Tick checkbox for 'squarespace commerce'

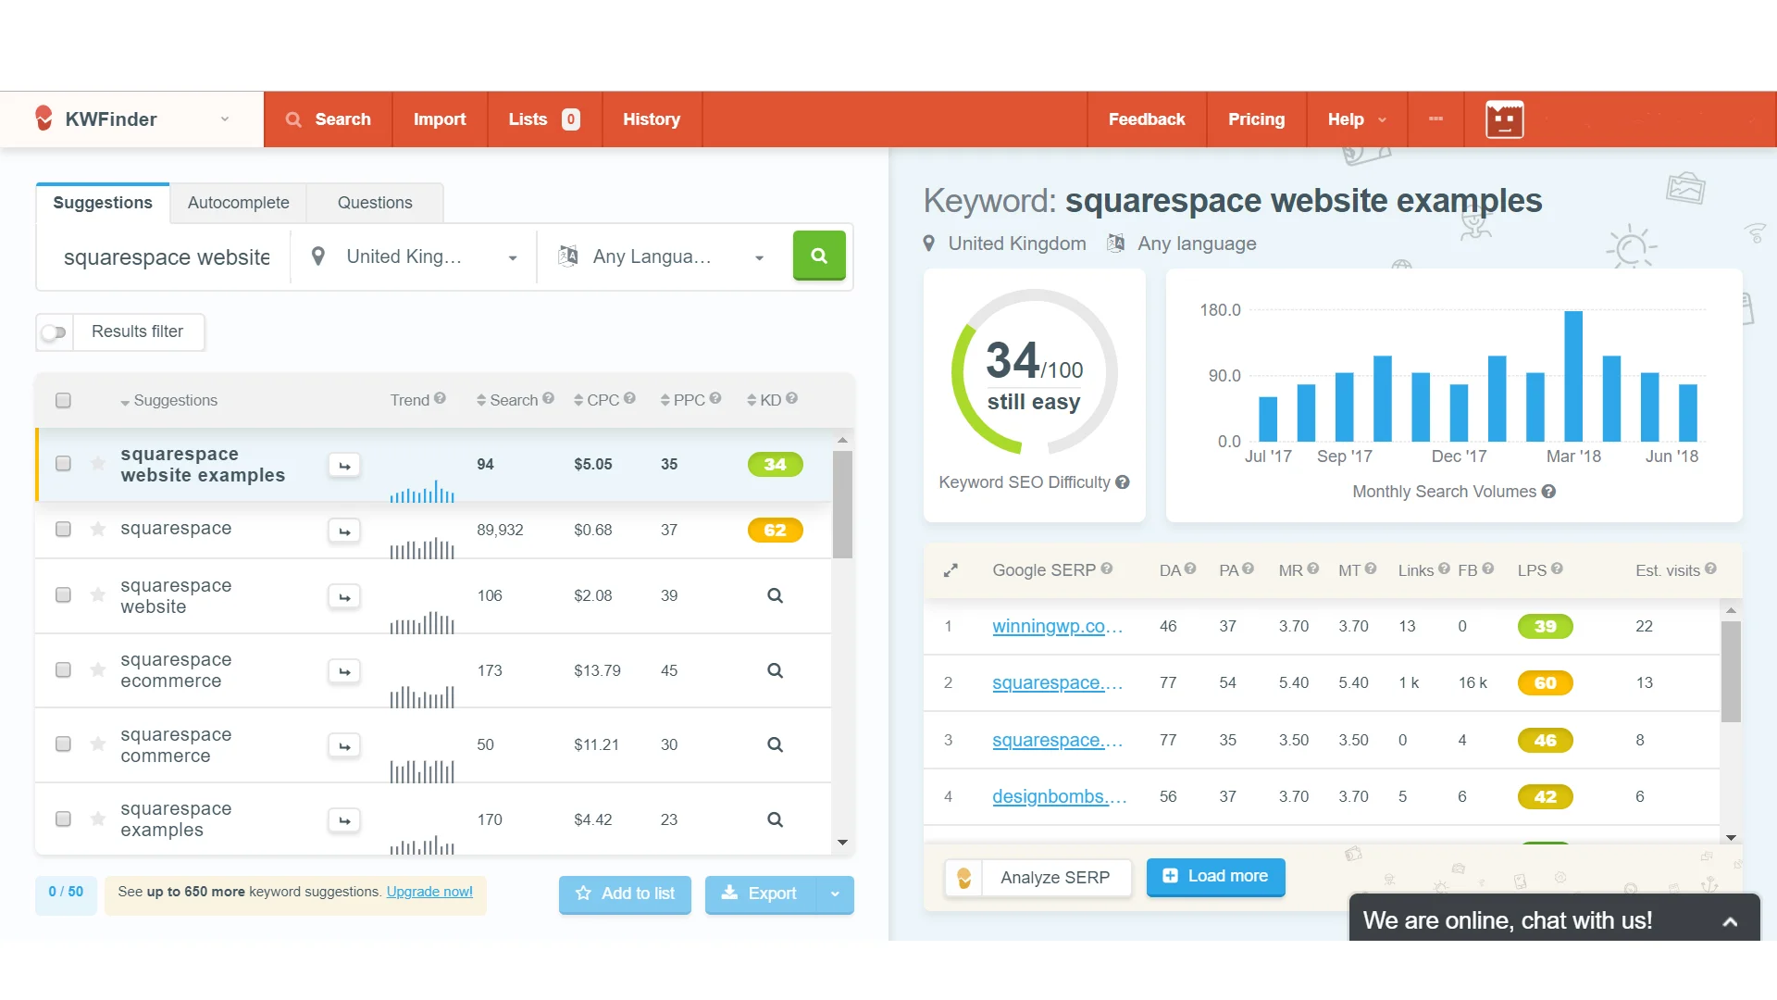(x=63, y=744)
